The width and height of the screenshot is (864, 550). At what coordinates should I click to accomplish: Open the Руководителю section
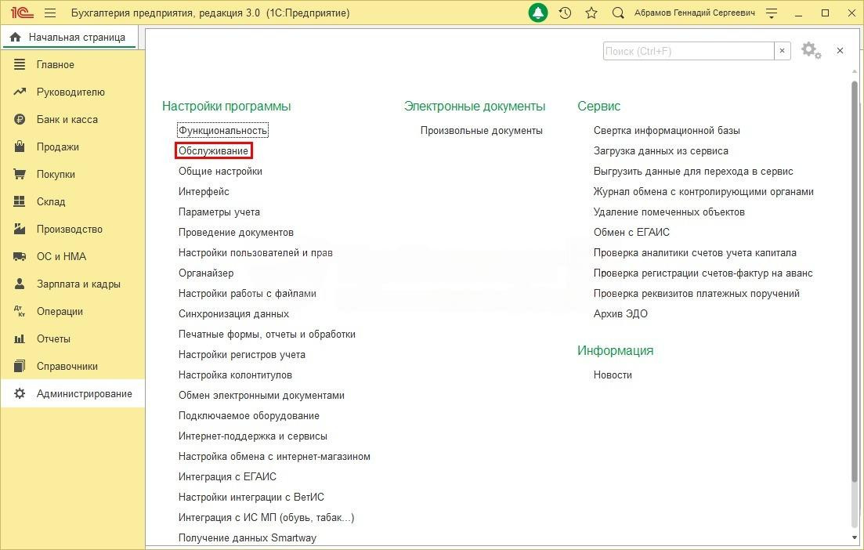coord(73,92)
